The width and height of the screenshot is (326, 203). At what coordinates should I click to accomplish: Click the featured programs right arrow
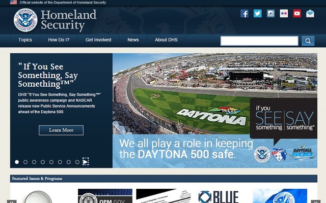tap(316, 201)
